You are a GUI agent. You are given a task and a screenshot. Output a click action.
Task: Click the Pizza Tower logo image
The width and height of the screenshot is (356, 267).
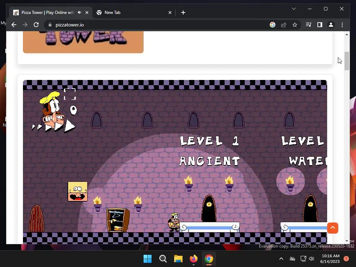(83, 42)
